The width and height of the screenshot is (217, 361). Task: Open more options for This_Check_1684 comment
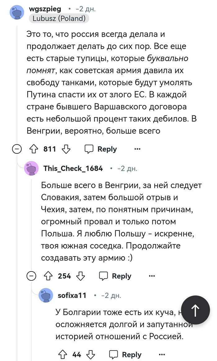pyautogui.click(x=152, y=276)
